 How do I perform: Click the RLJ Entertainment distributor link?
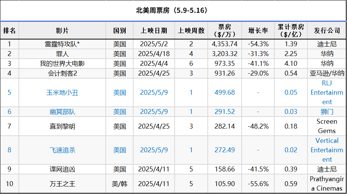[x=327, y=92]
